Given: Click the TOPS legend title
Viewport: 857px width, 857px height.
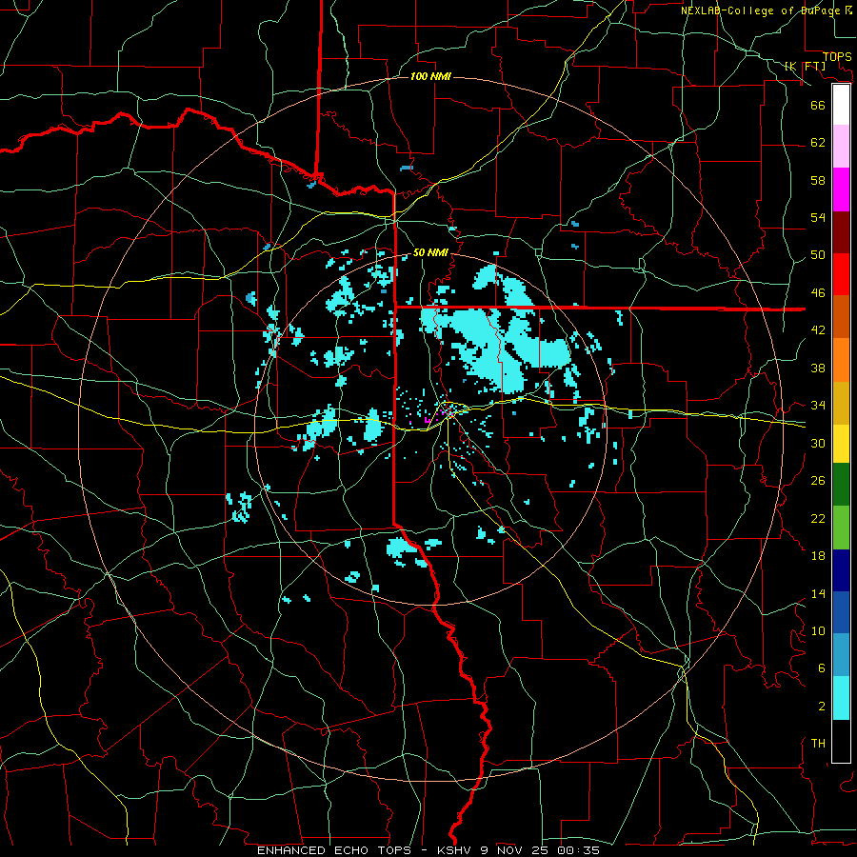Looking at the screenshot, I should click(x=837, y=57).
